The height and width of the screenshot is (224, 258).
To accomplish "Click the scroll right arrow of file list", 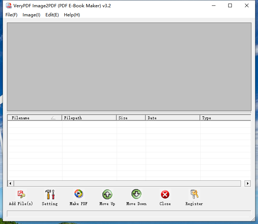I will click(x=247, y=183).
